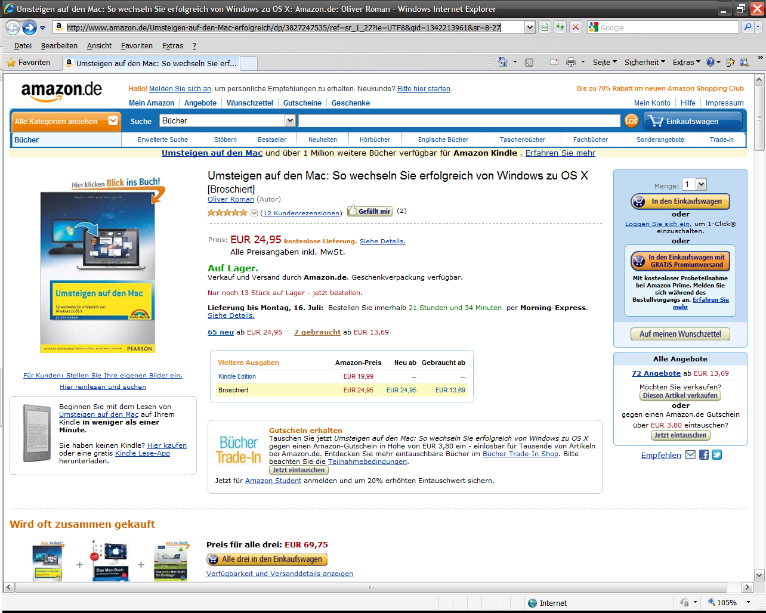The image size is (766, 613).
Task: Open the Bearbeiten menu
Action: (x=59, y=46)
